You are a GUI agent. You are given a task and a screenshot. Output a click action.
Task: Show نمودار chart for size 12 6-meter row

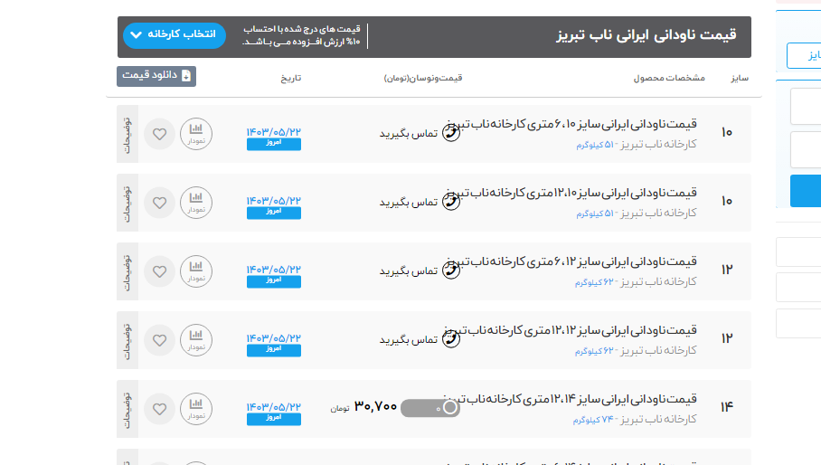196,271
